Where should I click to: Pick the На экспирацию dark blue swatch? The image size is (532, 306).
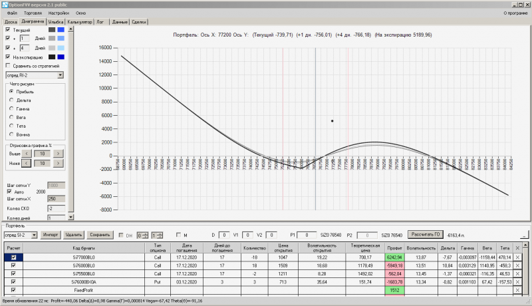click(x=61, y=57)
